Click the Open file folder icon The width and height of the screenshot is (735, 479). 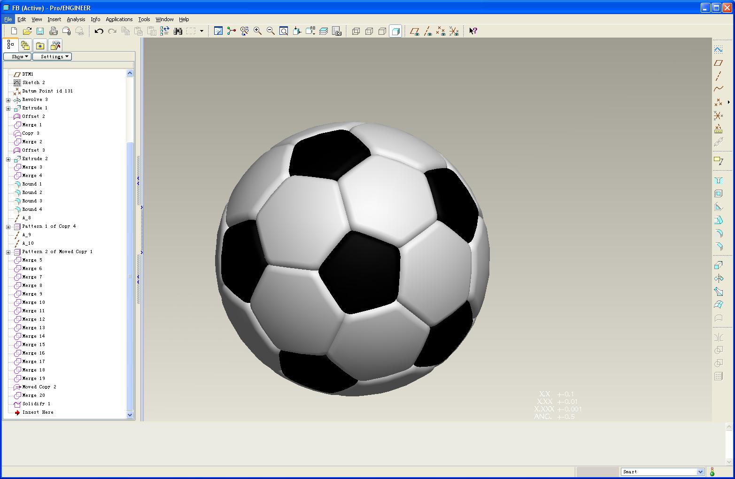(27, 31)
